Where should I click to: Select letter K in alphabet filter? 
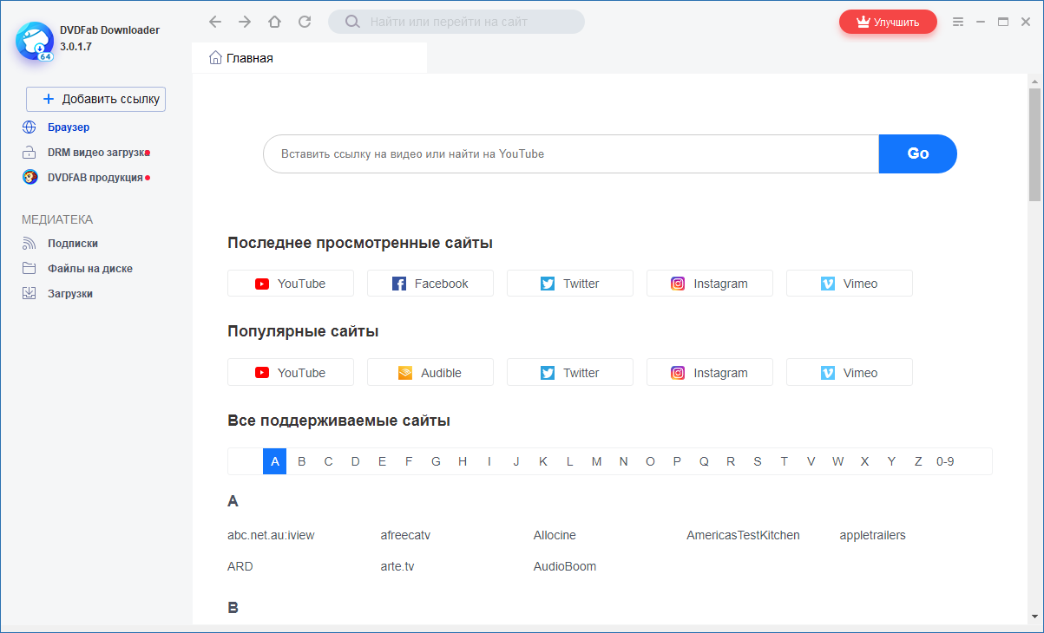point(543,461)
